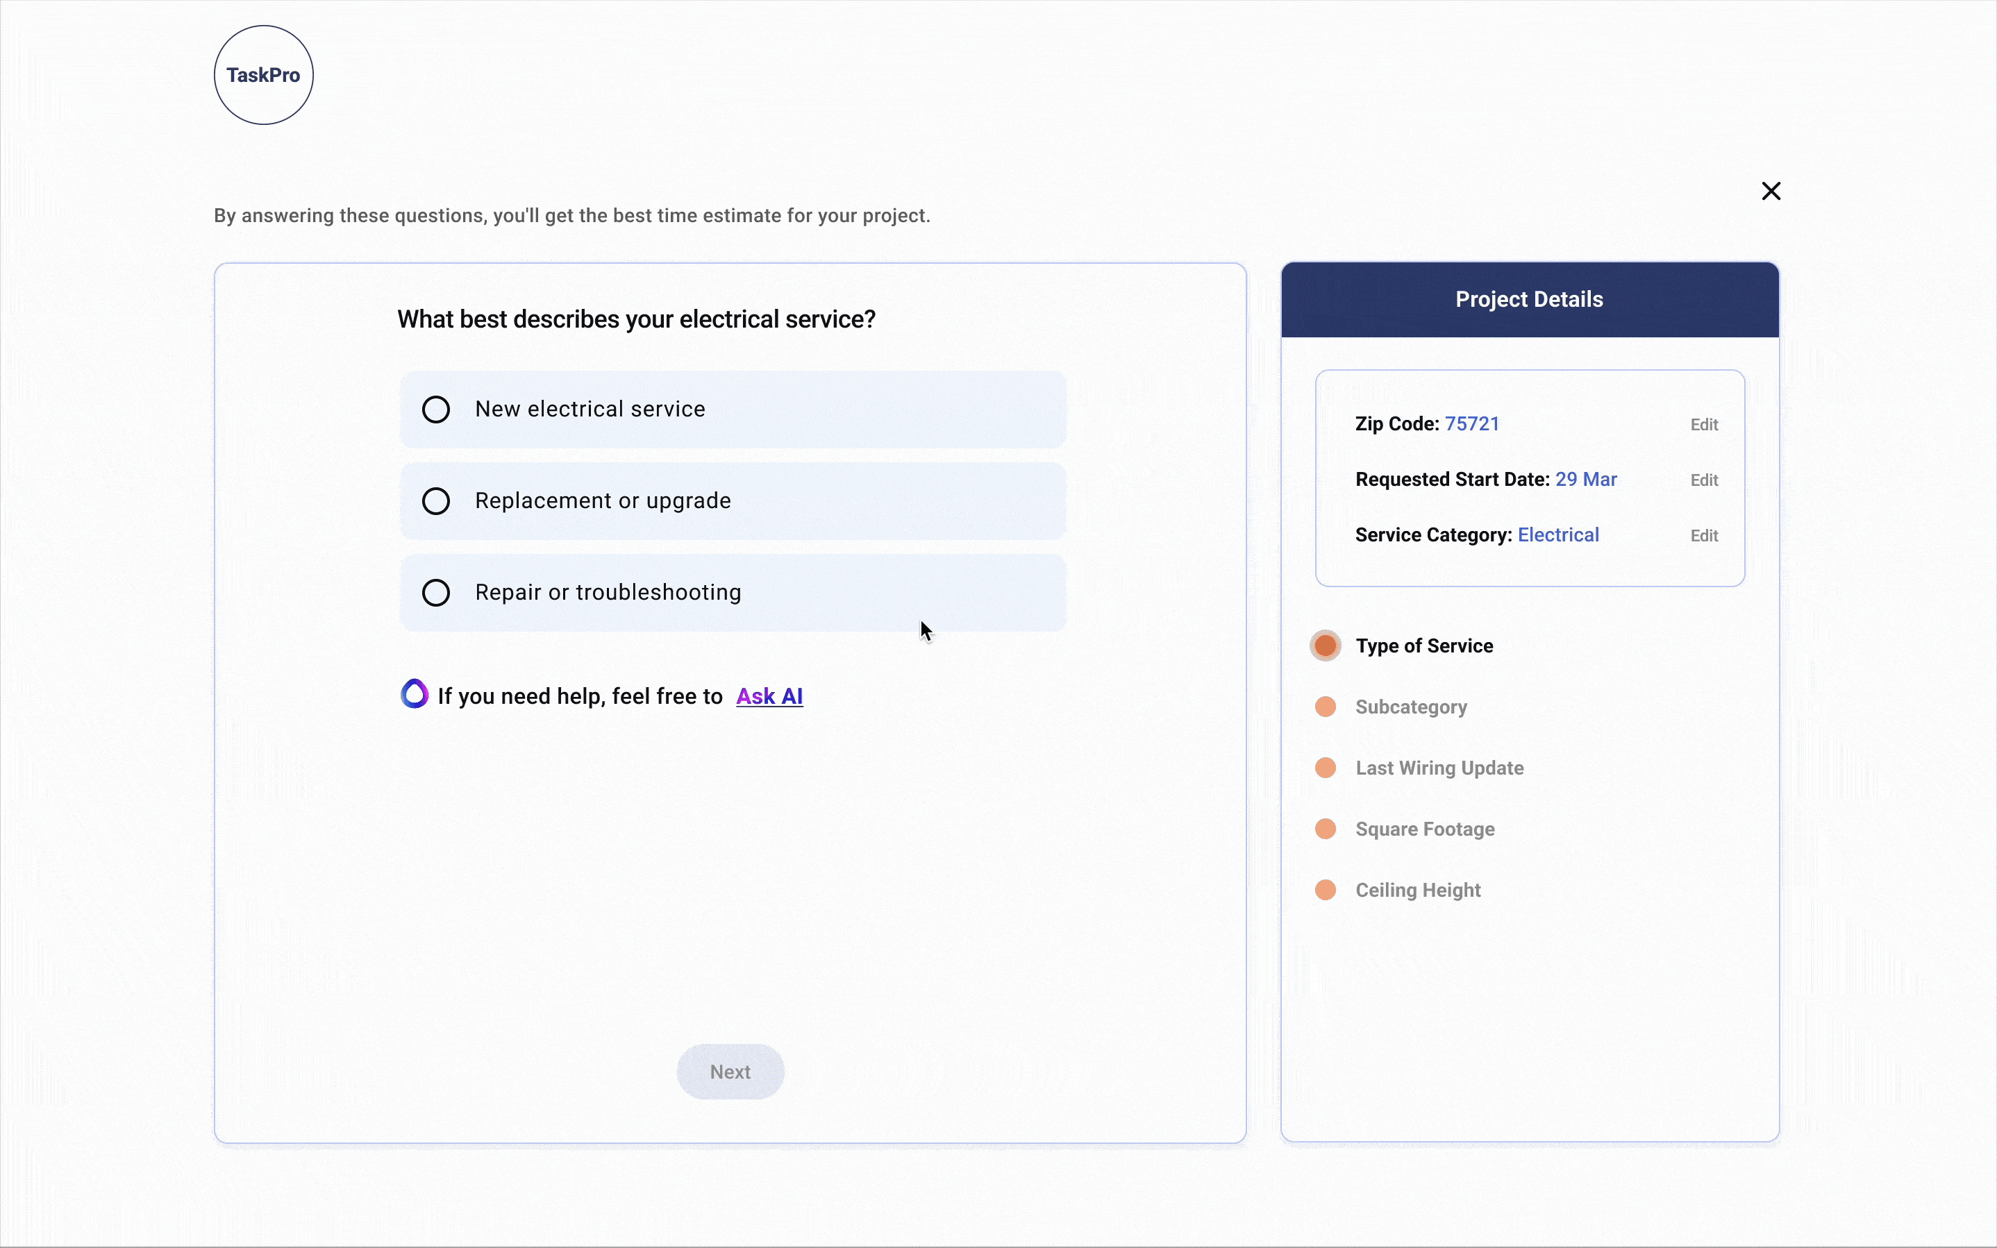
Task: Click the TaskPro circular logo
Action: [263, 75]
